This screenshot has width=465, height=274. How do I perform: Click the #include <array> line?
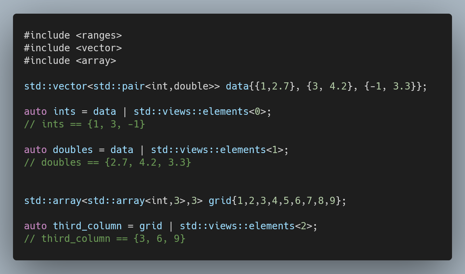[x=70, y=60]
